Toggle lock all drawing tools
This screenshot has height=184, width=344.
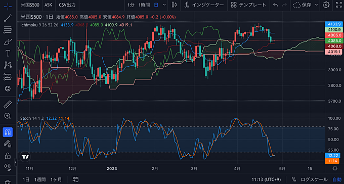[8, 156]
